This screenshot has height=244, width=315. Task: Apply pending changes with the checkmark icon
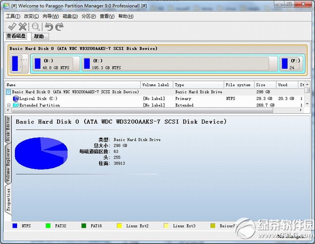tap(12, 27)
